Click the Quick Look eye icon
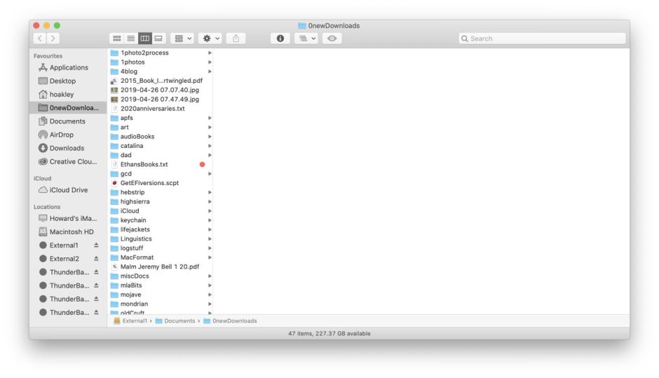Screen dimensions: 659x378 [332, 39]
